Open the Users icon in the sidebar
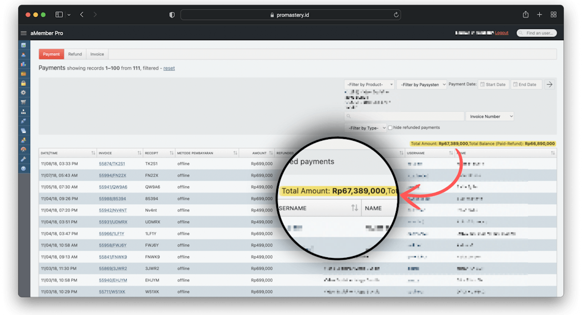This screenshot has width=582, height=315. [x=24, y=55]
